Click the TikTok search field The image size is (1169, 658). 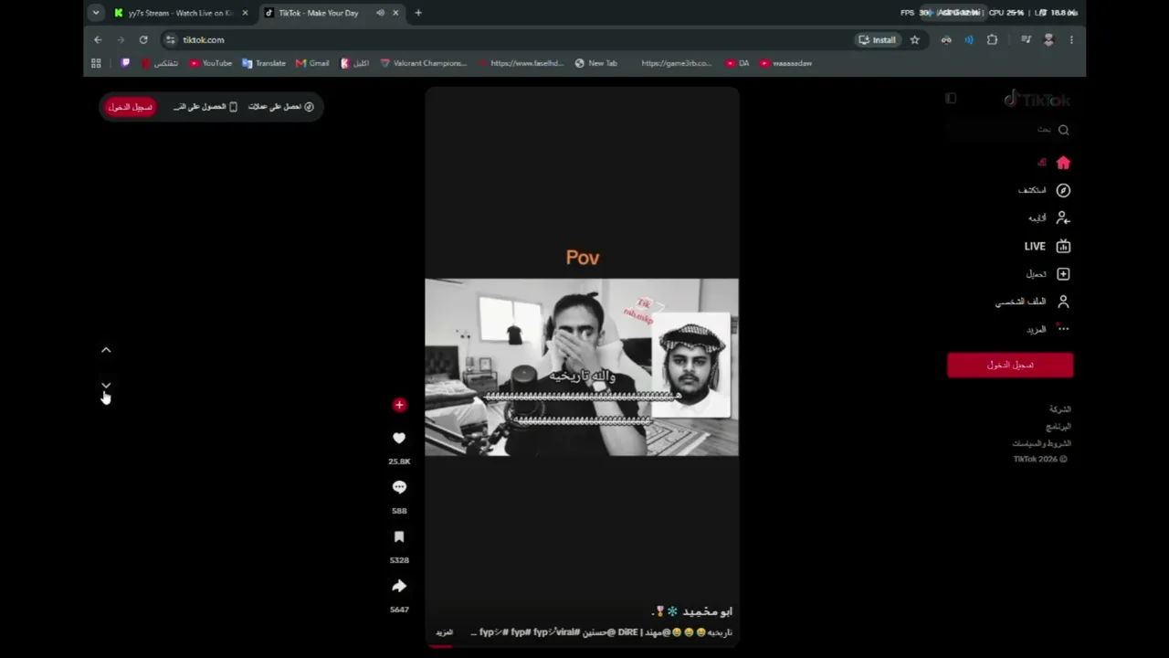pos(1010,130)
